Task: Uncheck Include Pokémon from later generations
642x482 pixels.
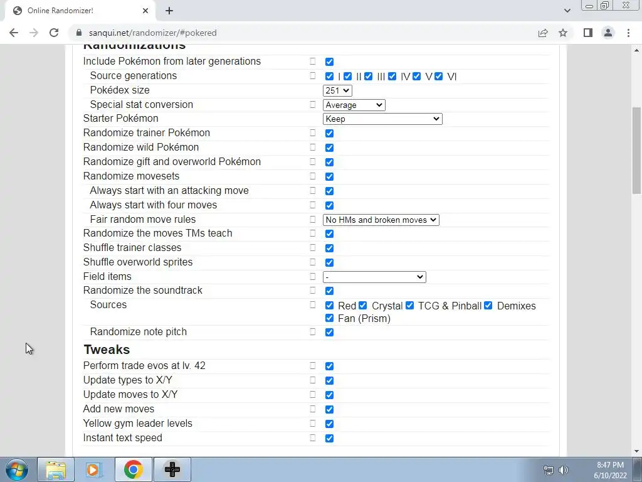Action: coord(329,62)
